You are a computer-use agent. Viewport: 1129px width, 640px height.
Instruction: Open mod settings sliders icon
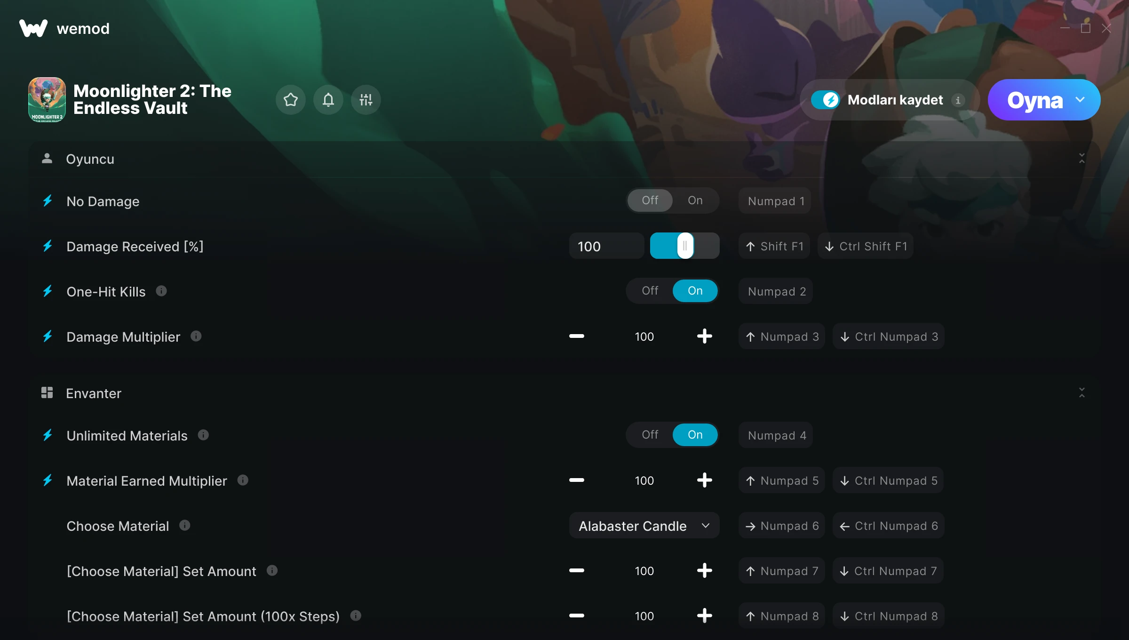(x=366, y=100)
